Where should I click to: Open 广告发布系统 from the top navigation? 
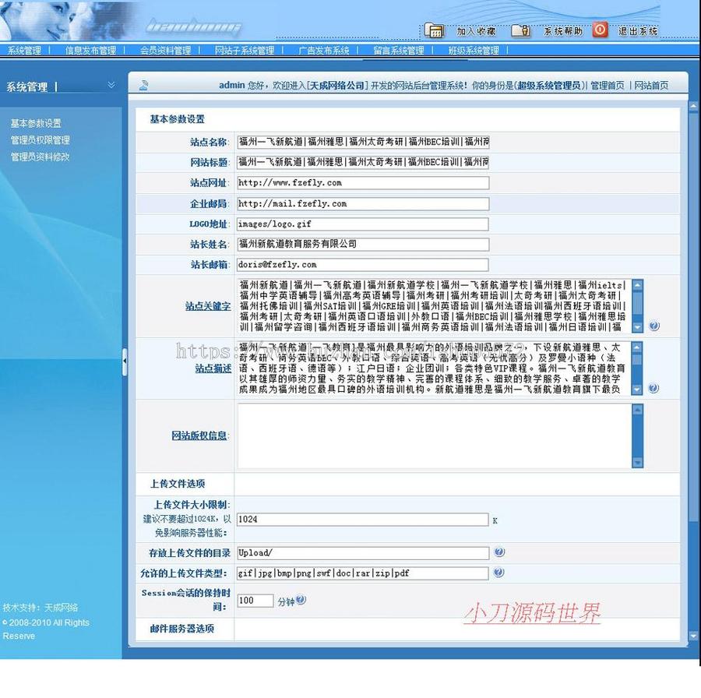pos(322,48)
